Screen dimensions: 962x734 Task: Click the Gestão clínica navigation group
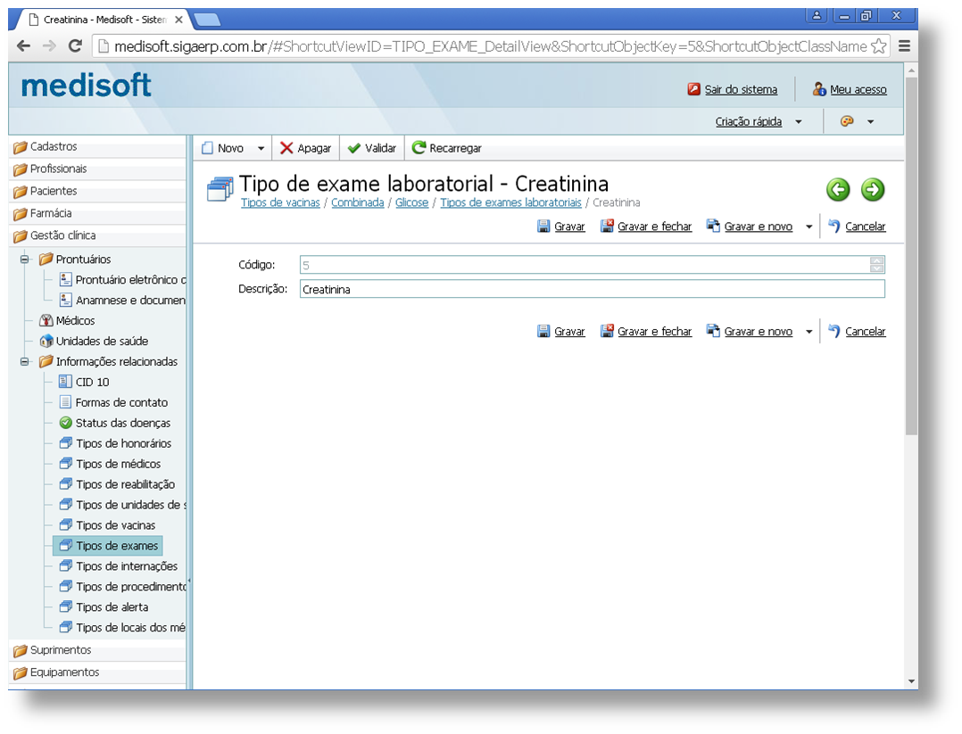tap(97, 235)
